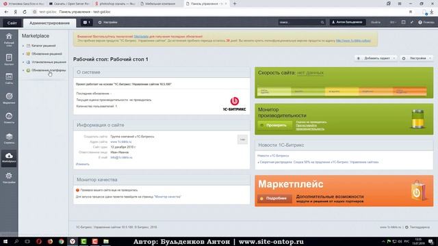Viewport: 438px width, 246px height.
Task: Expand the Обновление платформы tree arrow
Action: tap(23, 70)
